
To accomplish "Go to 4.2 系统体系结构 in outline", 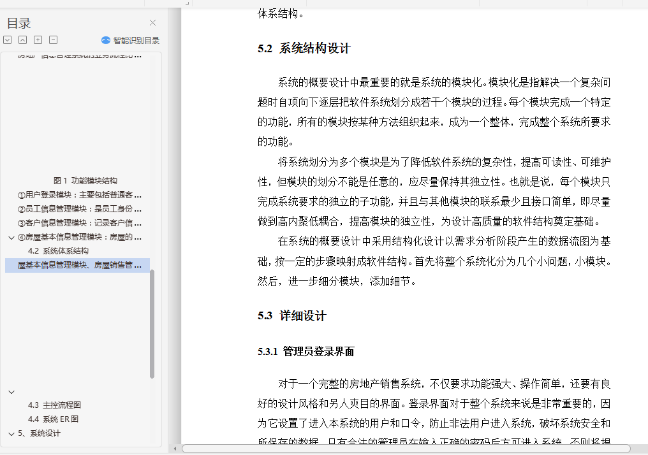I will 58,251.
